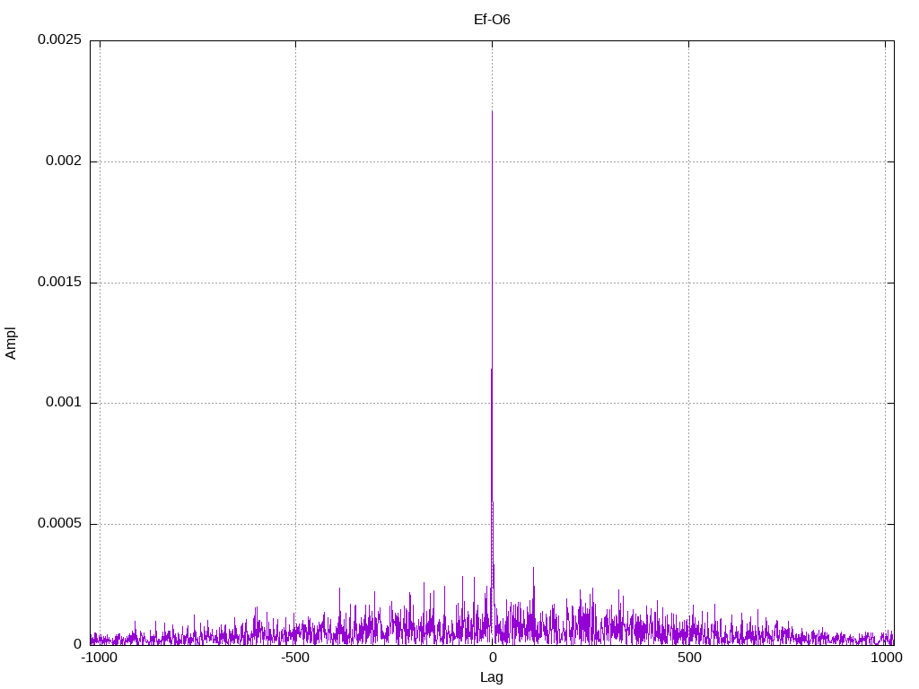
Task: Click the Ampl y-axis label
Action: point(11,343)
